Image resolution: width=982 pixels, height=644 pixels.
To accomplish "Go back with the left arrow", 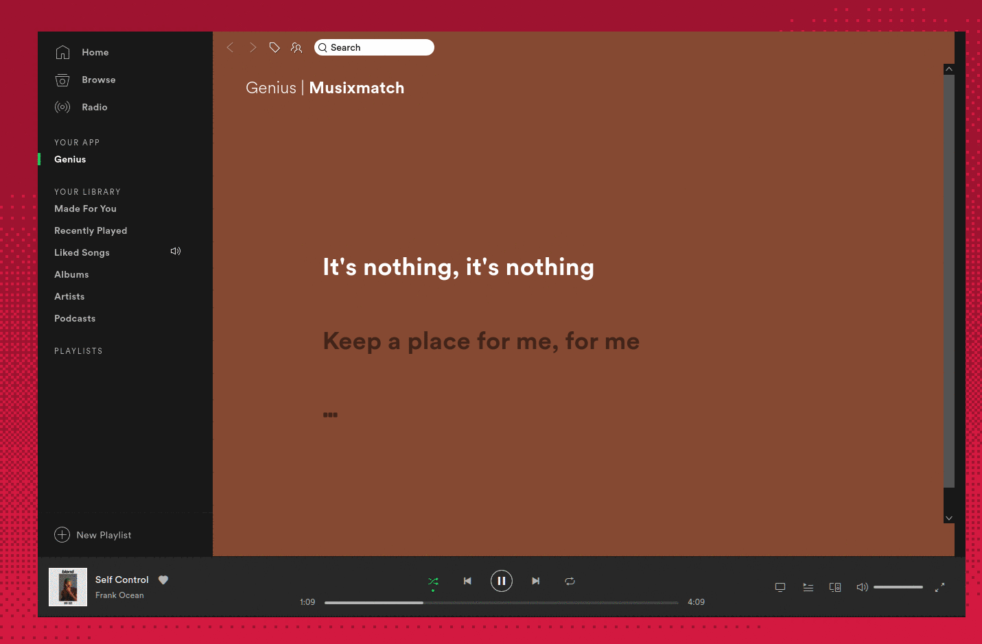I will tap(231, 47).
